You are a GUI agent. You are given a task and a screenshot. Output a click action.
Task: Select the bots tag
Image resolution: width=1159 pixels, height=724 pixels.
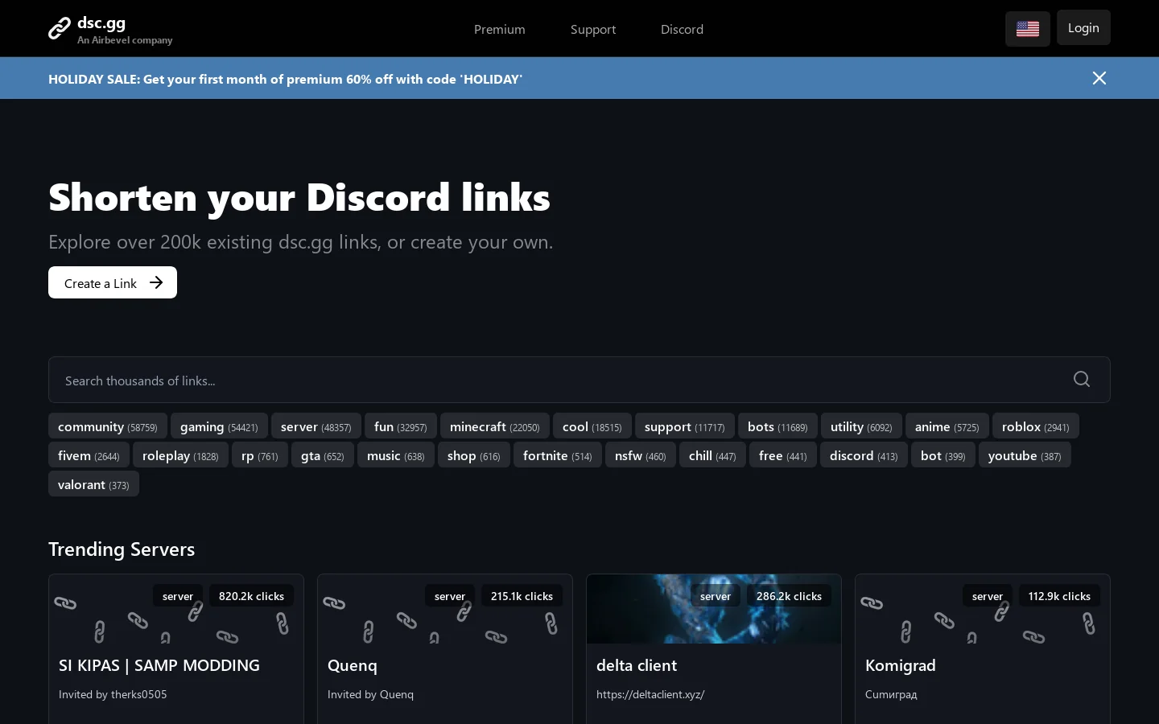(x=777, y=426)
